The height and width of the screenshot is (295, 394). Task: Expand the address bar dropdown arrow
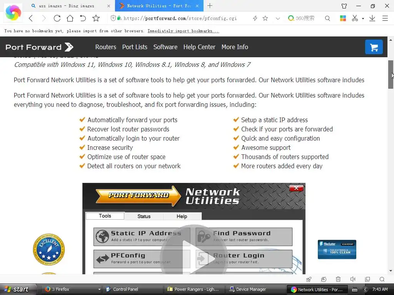pyautogui.click(x=278, y=18)
